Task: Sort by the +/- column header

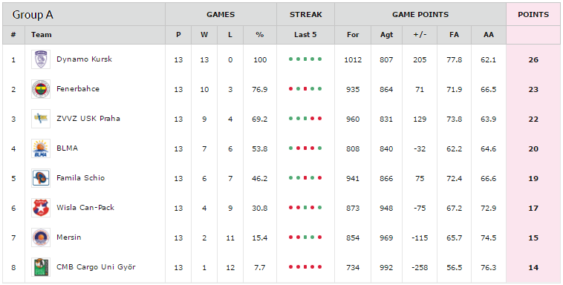Action: tap(420, 35)
